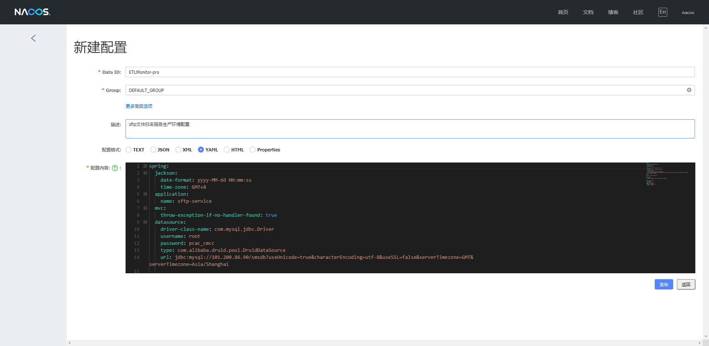This screenshot has height=346, width=709.
Task: Click the help question mark icon
Action: coord(115,168)
